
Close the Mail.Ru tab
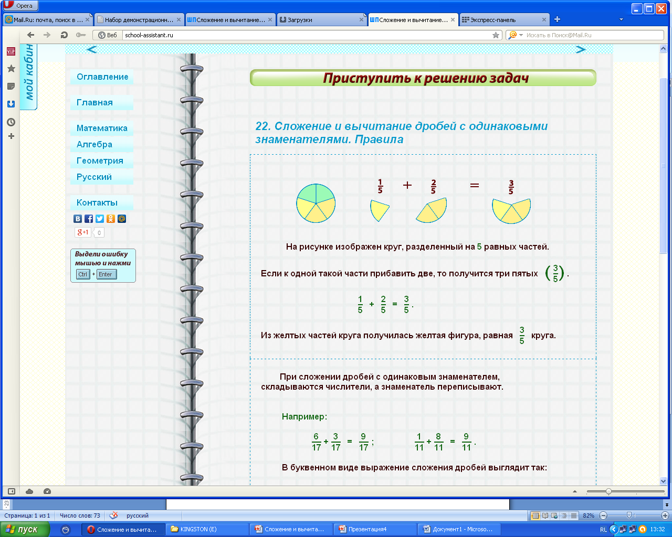pos(88,20)
